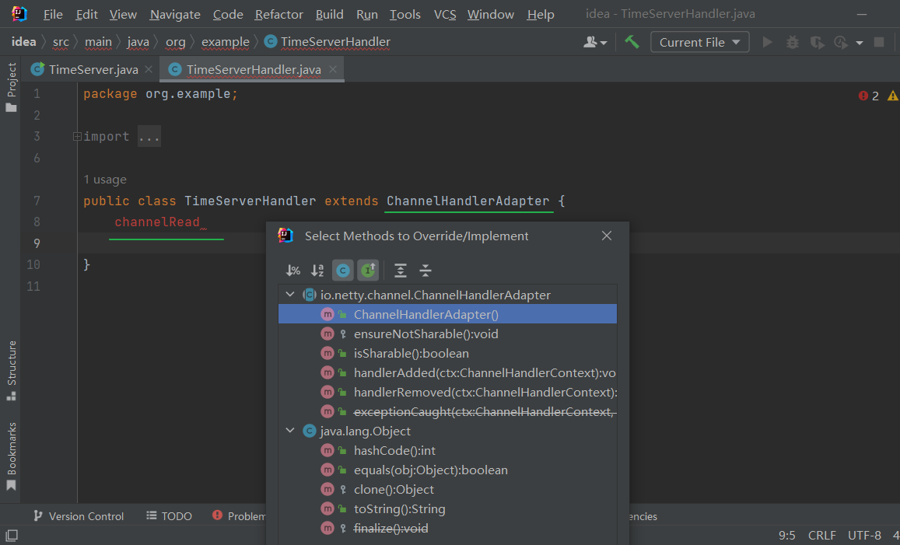Sort methods alphabetically in dialog

[x=317, y=271]
